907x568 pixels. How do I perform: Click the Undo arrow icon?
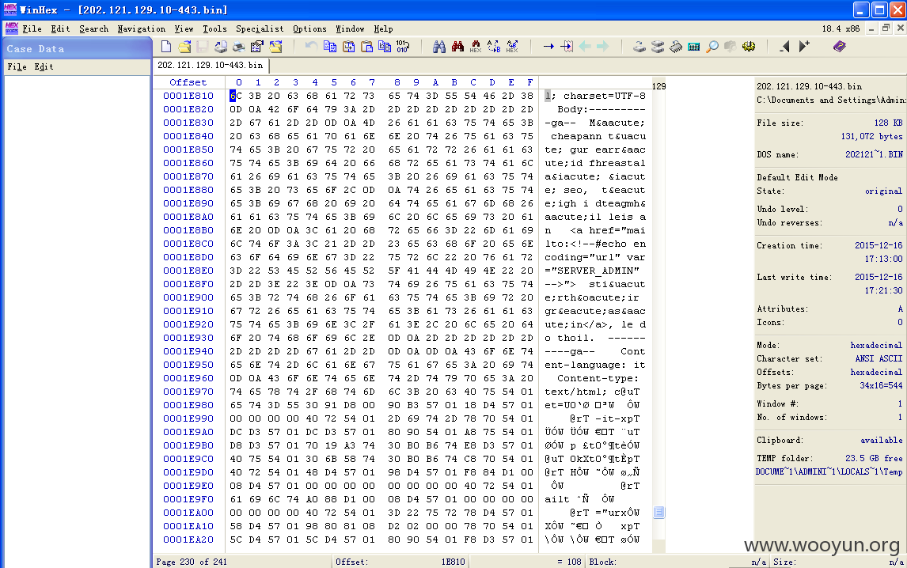click(311, 46)
